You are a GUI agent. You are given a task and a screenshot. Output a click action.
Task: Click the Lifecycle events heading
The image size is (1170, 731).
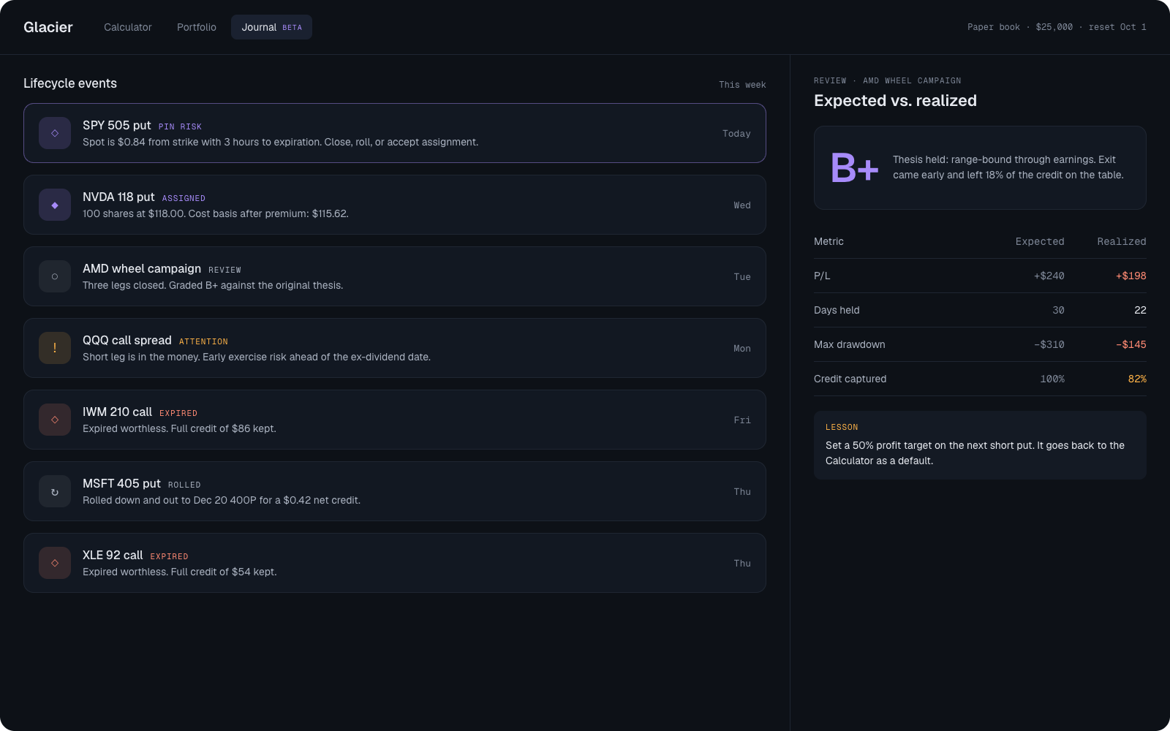(70, 83)
